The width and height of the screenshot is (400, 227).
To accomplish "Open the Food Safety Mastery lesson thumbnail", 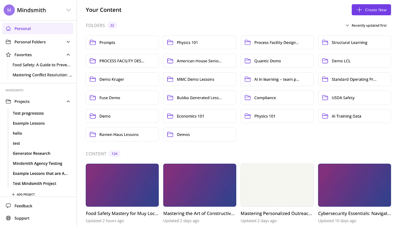I will [122, 185].
